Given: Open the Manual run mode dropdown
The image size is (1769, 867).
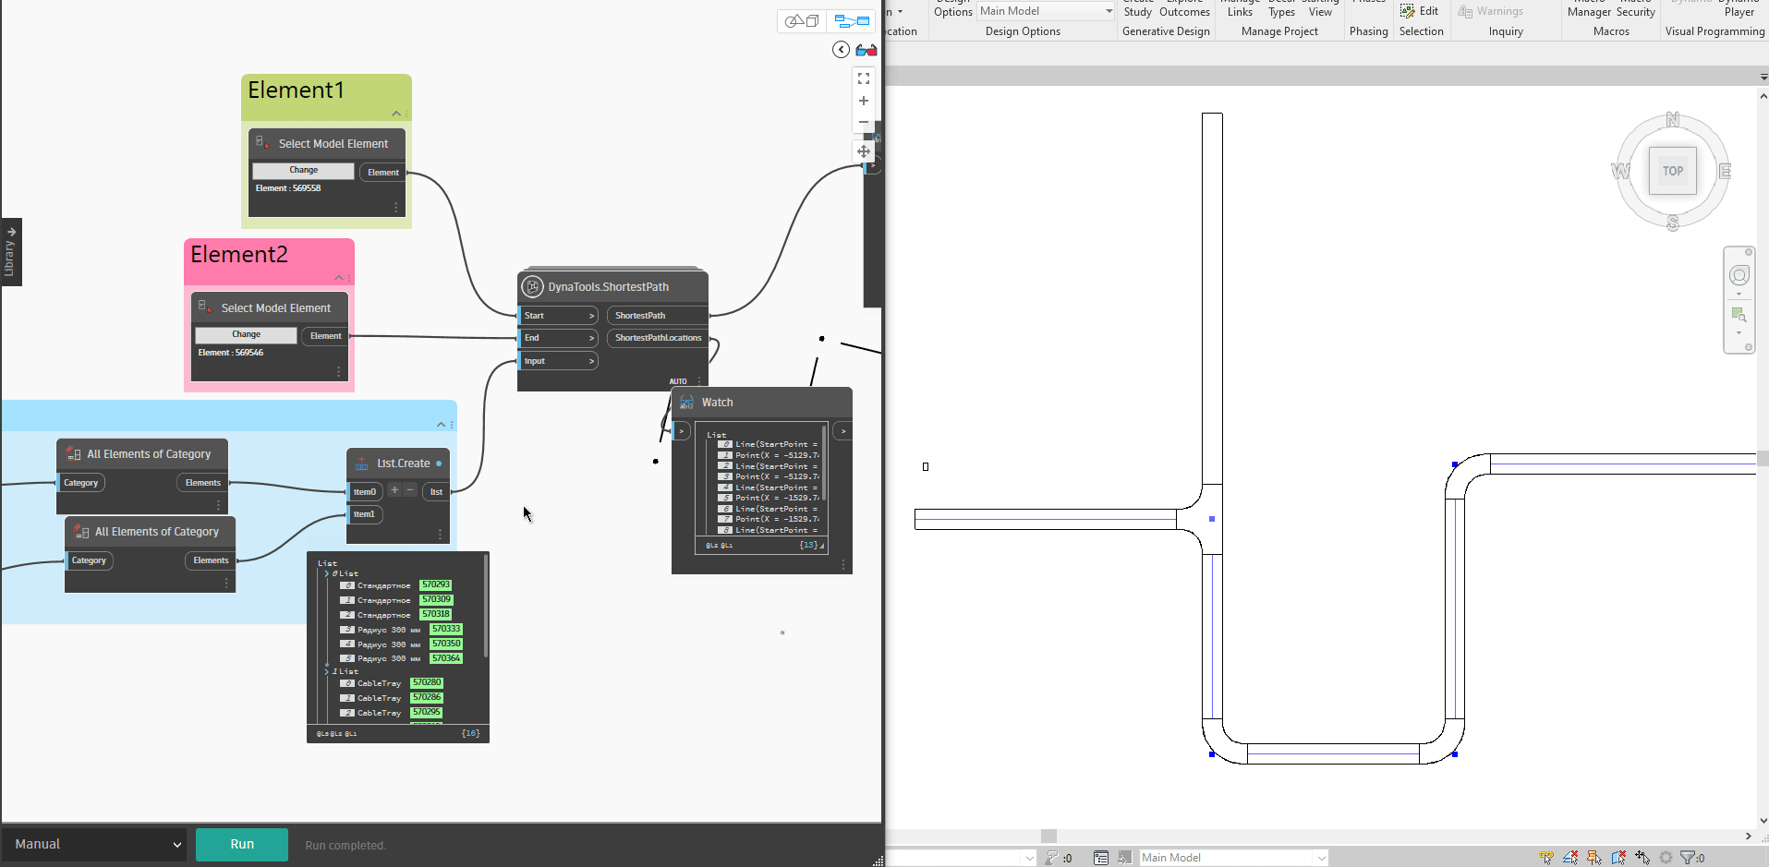Looking at the screenshot, I should click(97, 844).
